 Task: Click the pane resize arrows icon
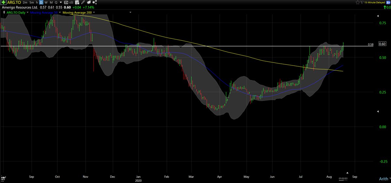pos(4,12)
